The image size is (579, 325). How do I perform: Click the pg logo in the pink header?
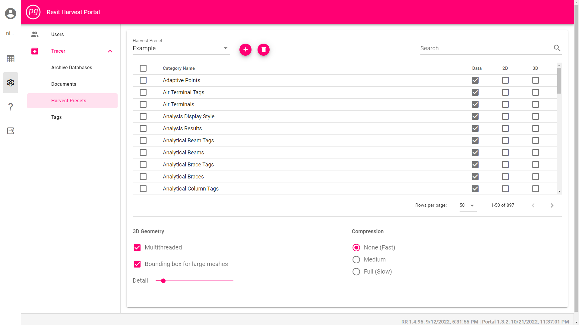coord(33,12)
